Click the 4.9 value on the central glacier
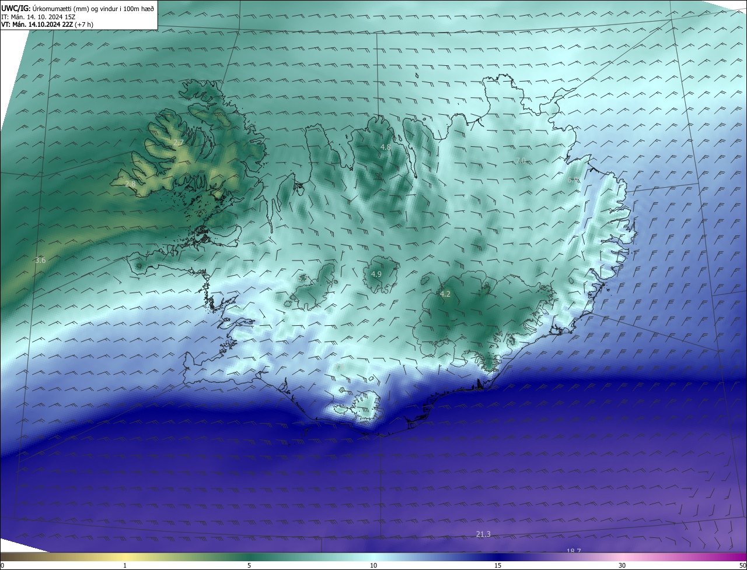Image resolution: width=747 pixels, height=570 pixels. [376, 274]
